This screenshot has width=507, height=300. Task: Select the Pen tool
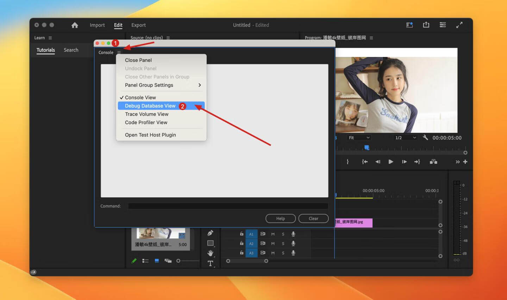tap(210, 233)
